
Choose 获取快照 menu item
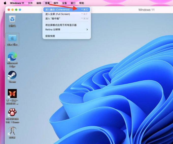click(x=67, y=36)
